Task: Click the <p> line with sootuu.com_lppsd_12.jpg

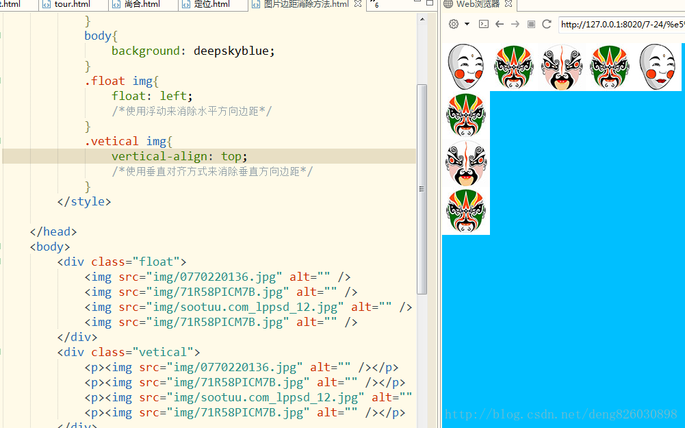Action: [248, 397]
